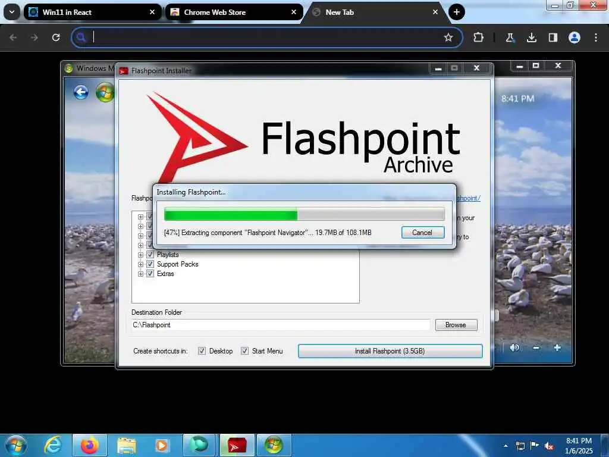The image size is (609, 457).
Task: Click the Browse button for destination folder
Action: pyautogui.click(x=456, y=325)
